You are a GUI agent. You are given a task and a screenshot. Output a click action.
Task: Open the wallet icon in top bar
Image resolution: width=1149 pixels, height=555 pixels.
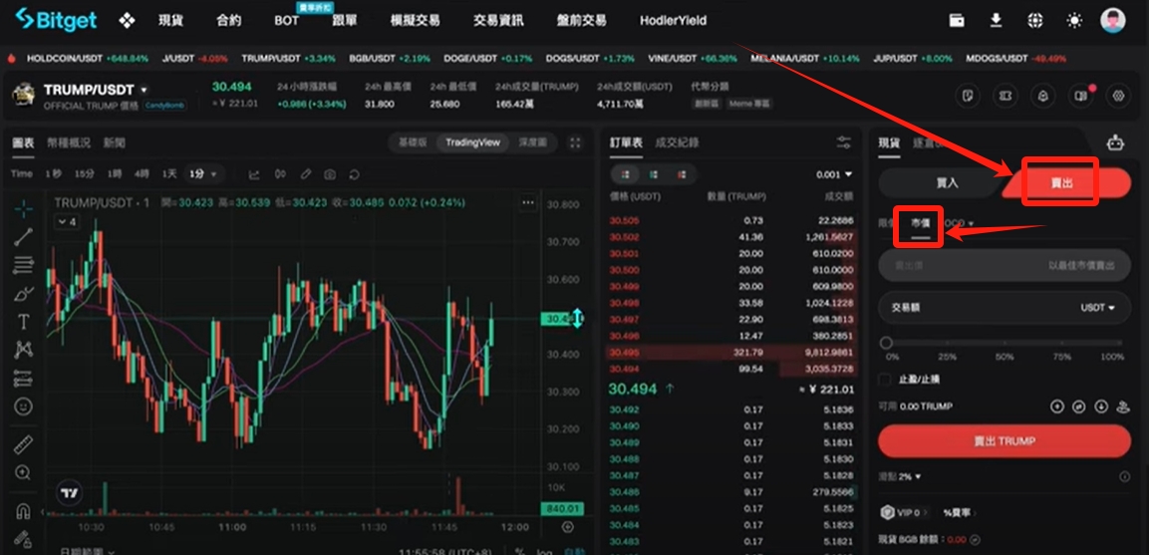click(x=957, y=21)
